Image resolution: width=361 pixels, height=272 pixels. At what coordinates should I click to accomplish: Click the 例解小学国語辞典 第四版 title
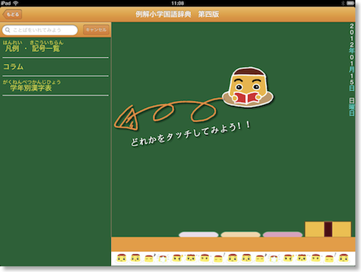point(177,14)
